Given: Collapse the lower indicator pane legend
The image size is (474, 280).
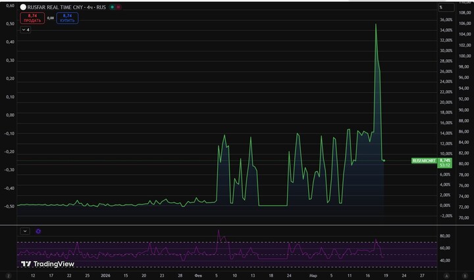Looking at the screenshot, I should click(25, 231).
